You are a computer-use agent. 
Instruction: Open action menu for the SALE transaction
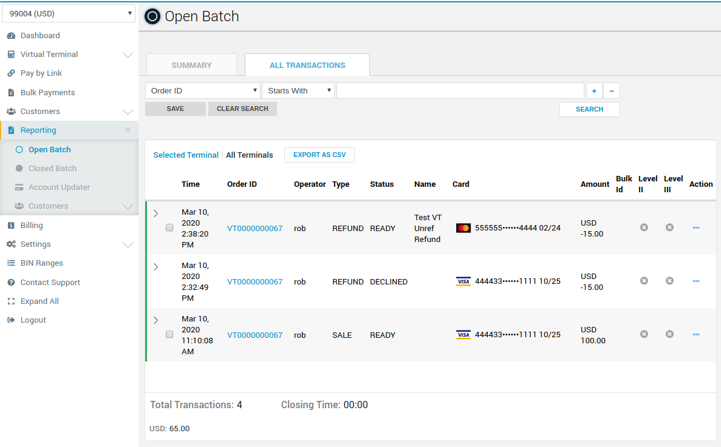coord(695,335)
